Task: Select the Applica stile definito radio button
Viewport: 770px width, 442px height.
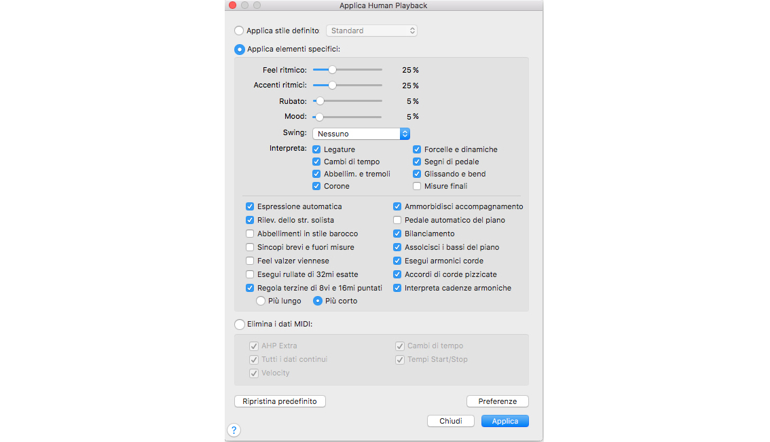Action: (239, 31)
